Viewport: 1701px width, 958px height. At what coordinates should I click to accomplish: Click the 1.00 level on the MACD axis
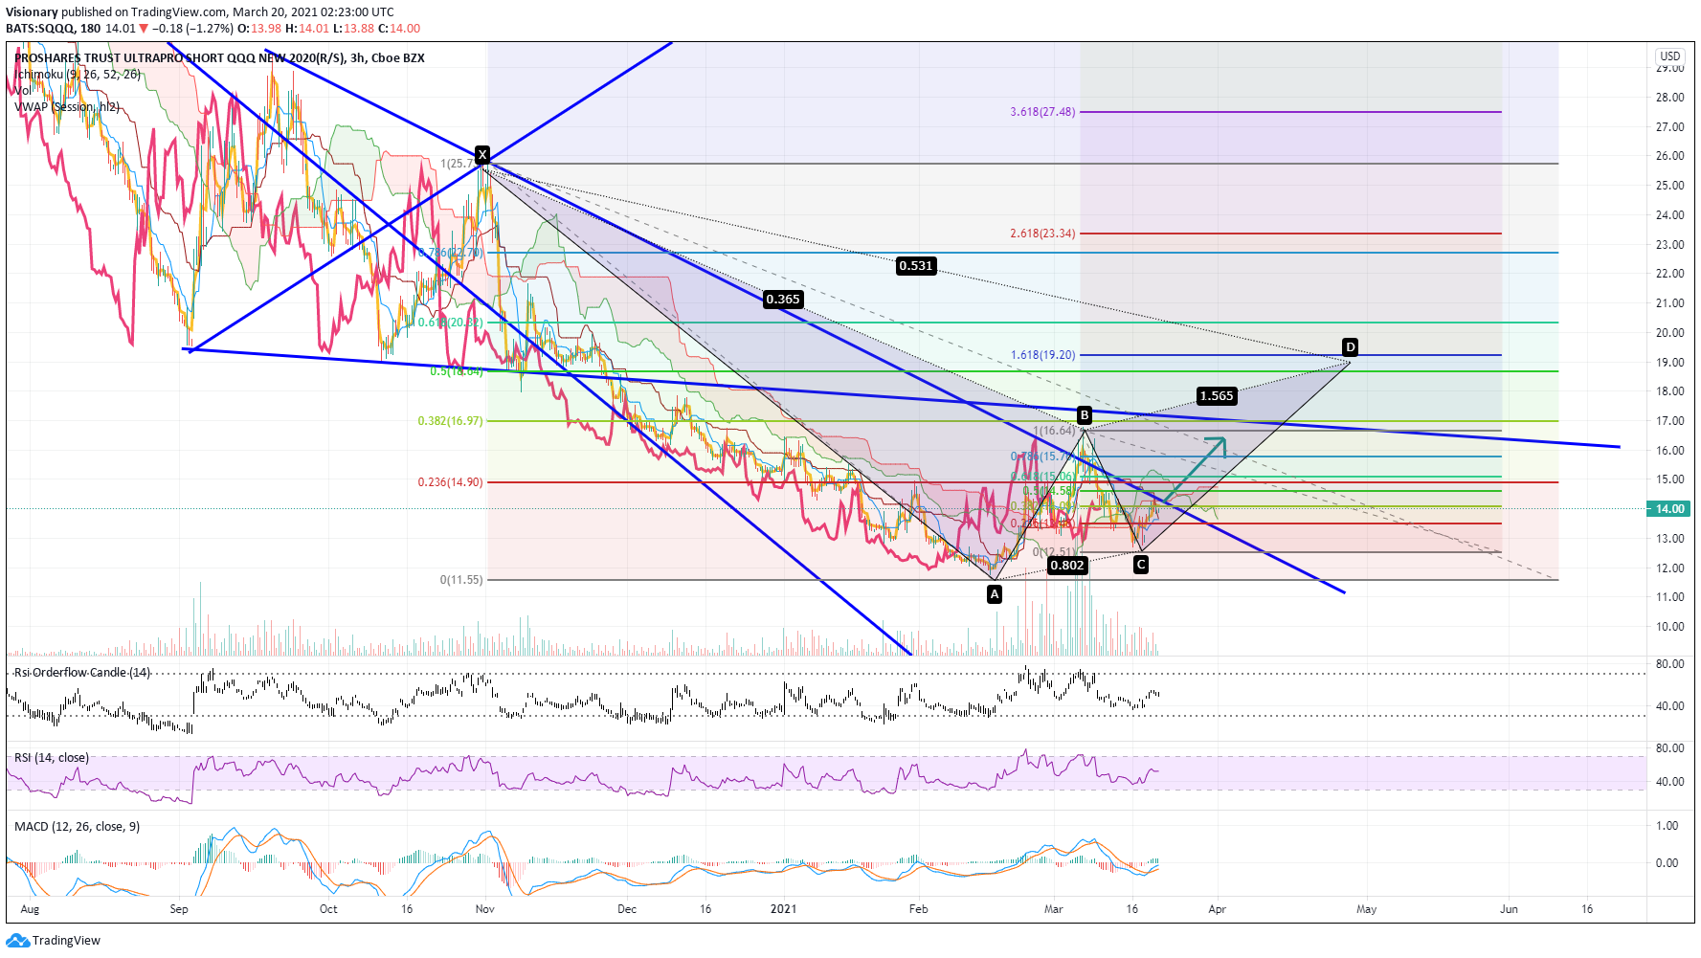pyautogui.click(x=1667, y=826)
